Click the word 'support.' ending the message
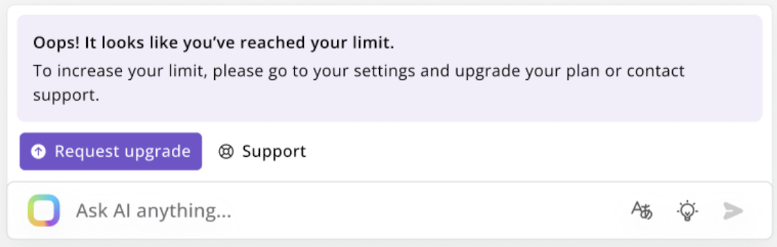This screenshot has height=247, width=777. tap(66, 95)
